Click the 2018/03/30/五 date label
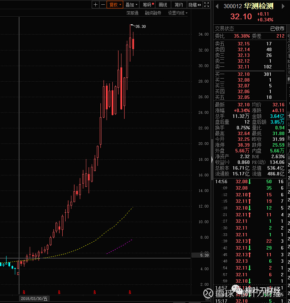 pos(34,299)
